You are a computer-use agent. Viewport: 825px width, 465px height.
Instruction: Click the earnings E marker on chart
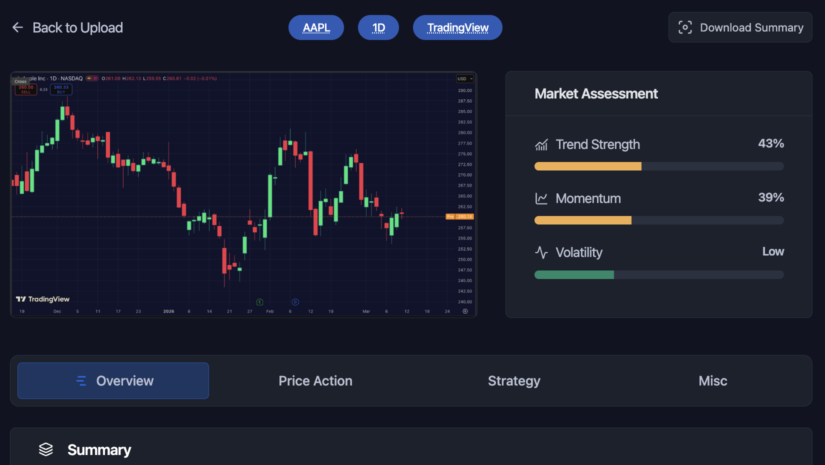(259, 302)
